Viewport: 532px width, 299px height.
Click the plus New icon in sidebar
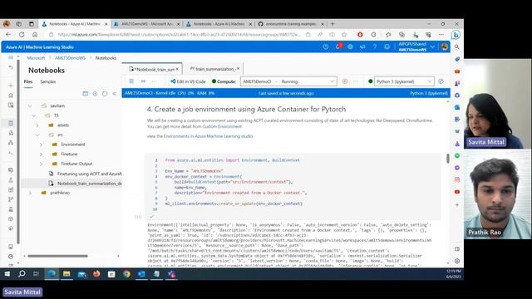(11, 86)
